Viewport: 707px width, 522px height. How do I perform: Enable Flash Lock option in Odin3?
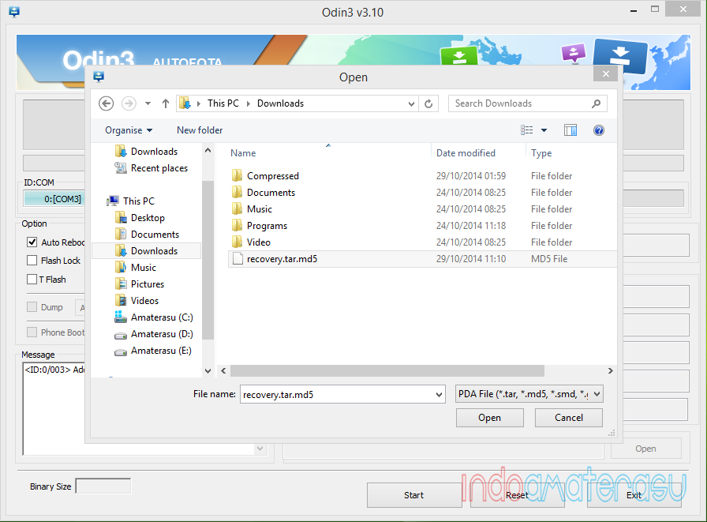click(x=32, y=261)
